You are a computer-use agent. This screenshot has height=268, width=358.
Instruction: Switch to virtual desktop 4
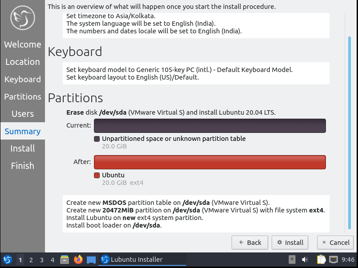tap(53, 260)
